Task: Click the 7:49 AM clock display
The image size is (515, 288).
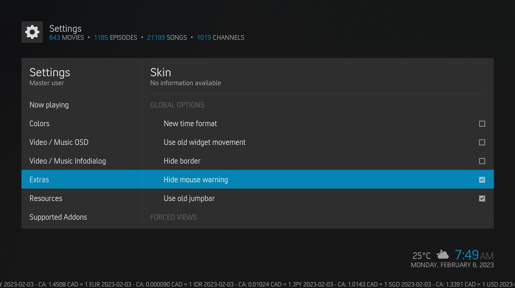Action: click(x=474, y=255)
